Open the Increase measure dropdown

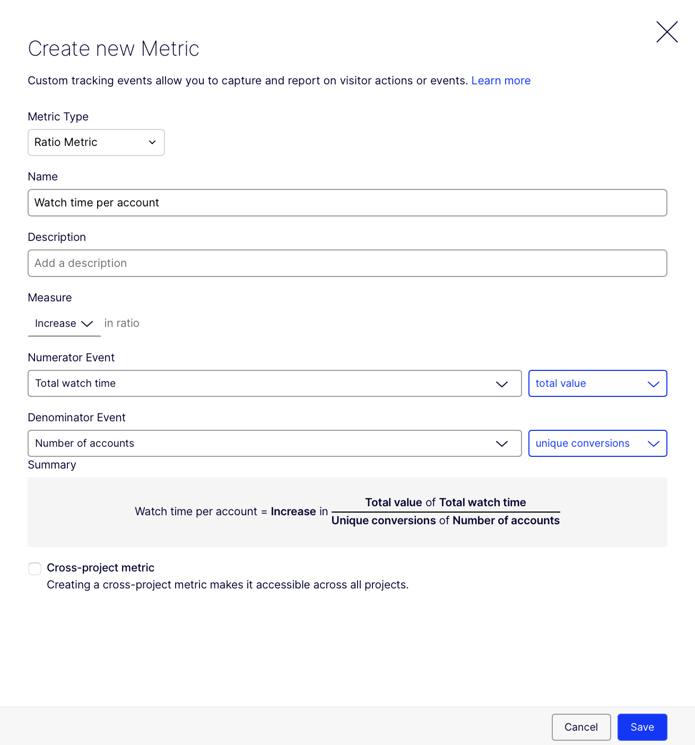(64, 324)
